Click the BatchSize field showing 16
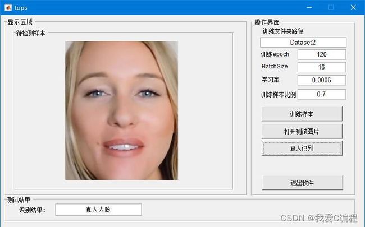Viewport: 365px width, 227px height. pos(321,67)
